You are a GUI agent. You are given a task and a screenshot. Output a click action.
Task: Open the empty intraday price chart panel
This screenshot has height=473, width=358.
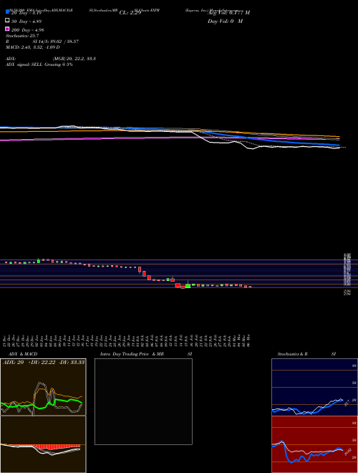coord(143,401)
